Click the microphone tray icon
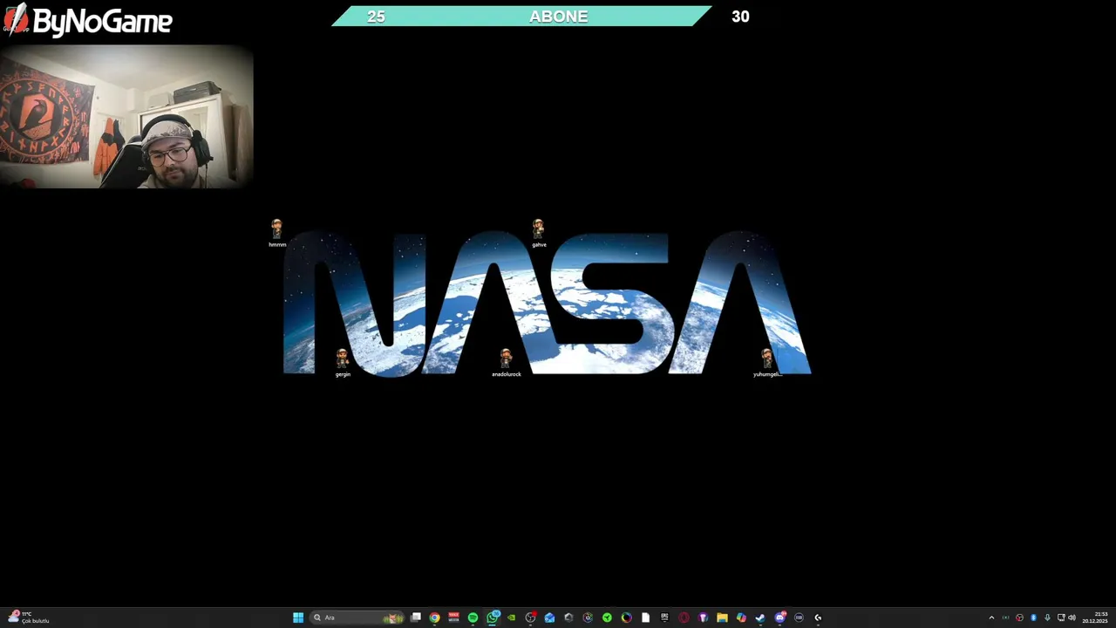 tap(1047, 618)
